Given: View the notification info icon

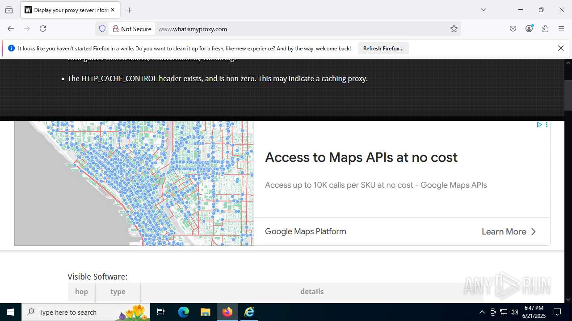Looking at the screenshot, I should point(12,48).
